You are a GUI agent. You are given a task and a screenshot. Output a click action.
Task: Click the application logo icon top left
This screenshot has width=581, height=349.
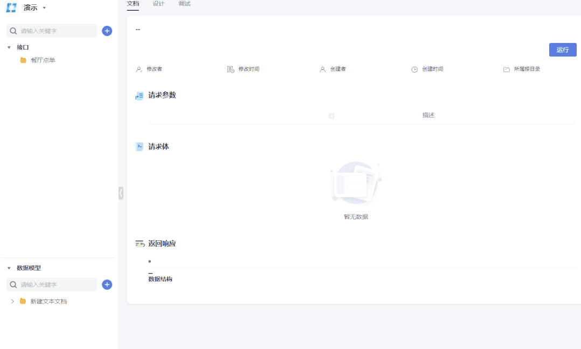pos(11,8)
